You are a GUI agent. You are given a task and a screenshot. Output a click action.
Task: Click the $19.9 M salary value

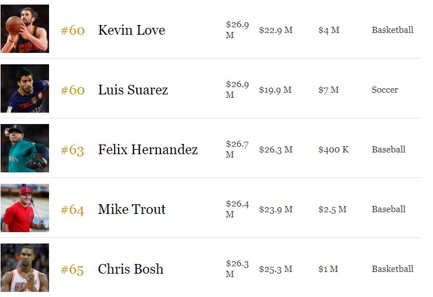pos(276,90)
